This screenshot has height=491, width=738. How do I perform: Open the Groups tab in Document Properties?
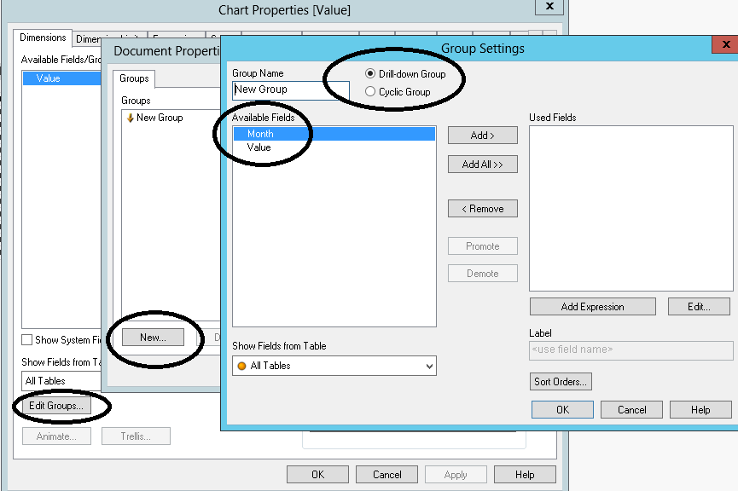tap(134, 78)
